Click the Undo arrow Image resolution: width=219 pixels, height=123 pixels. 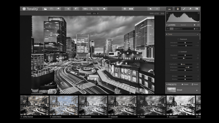pyautogui.click(x=151, y=9)
